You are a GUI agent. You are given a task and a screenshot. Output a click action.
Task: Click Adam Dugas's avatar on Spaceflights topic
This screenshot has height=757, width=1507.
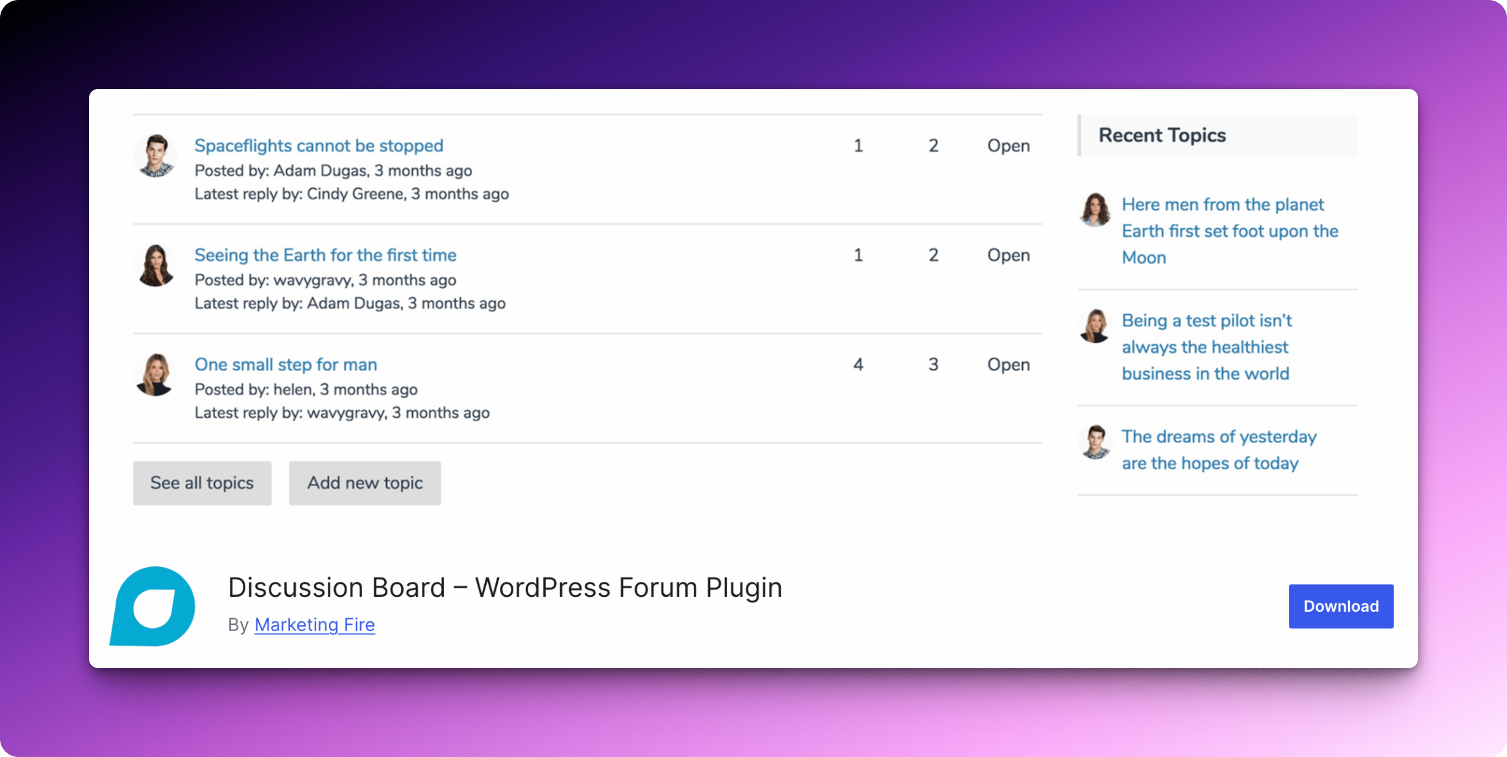155,154
